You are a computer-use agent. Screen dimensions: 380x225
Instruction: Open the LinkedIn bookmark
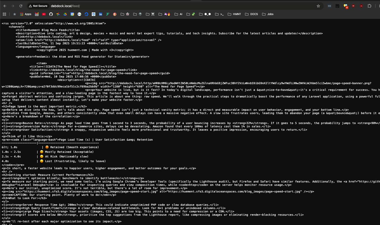[101, 14]
